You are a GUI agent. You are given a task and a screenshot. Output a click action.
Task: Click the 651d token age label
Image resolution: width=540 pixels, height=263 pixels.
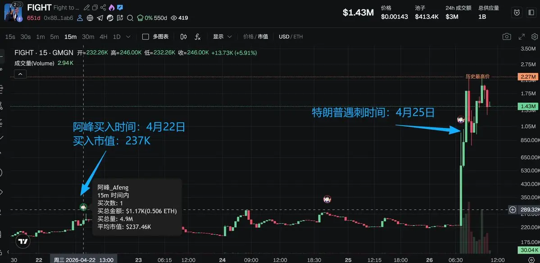[x=34, y=18]
